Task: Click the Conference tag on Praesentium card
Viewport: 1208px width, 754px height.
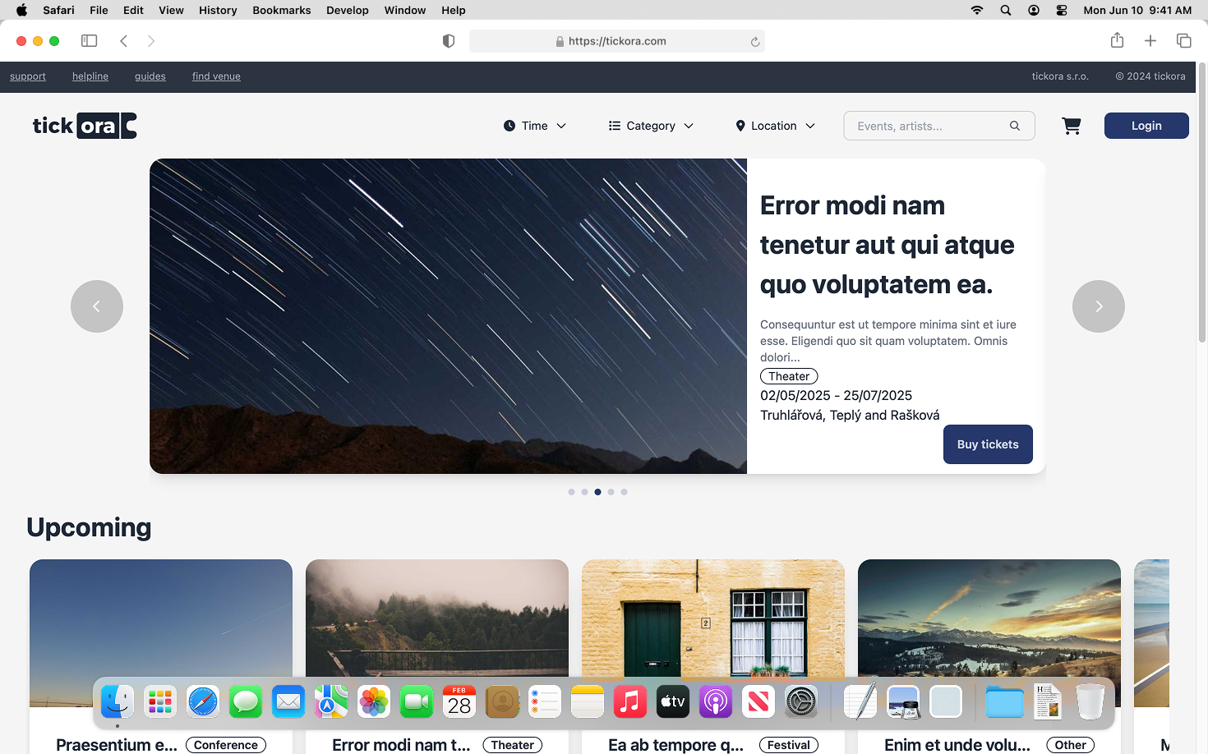Action: tap(226, 745)
